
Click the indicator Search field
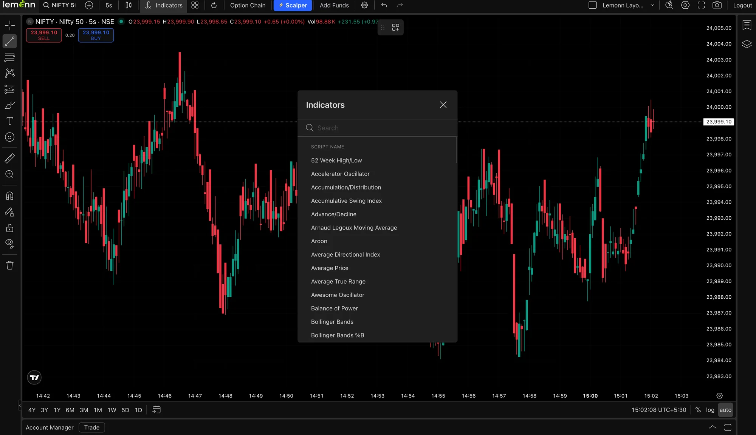pos(378,128)
